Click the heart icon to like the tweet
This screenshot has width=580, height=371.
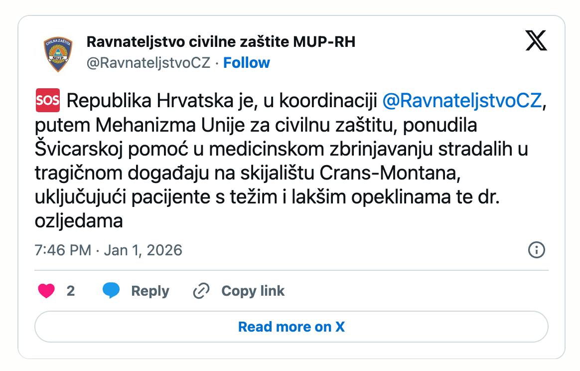[x=46, y=291]
